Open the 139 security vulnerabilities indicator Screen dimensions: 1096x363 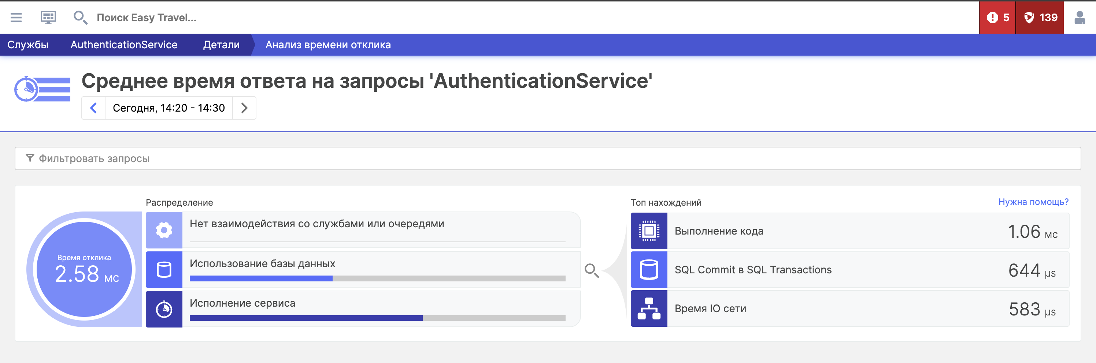1040,18
